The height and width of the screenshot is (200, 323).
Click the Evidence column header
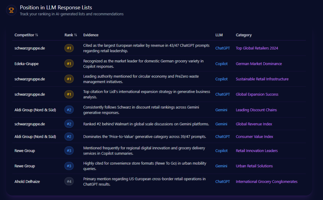tap(91, 35)
